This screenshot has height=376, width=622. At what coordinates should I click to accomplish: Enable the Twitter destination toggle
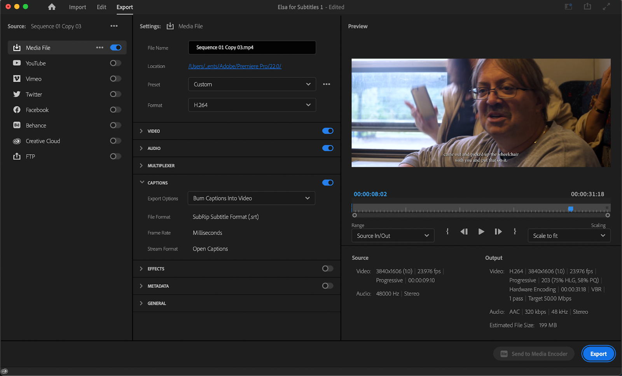point(116,94)
